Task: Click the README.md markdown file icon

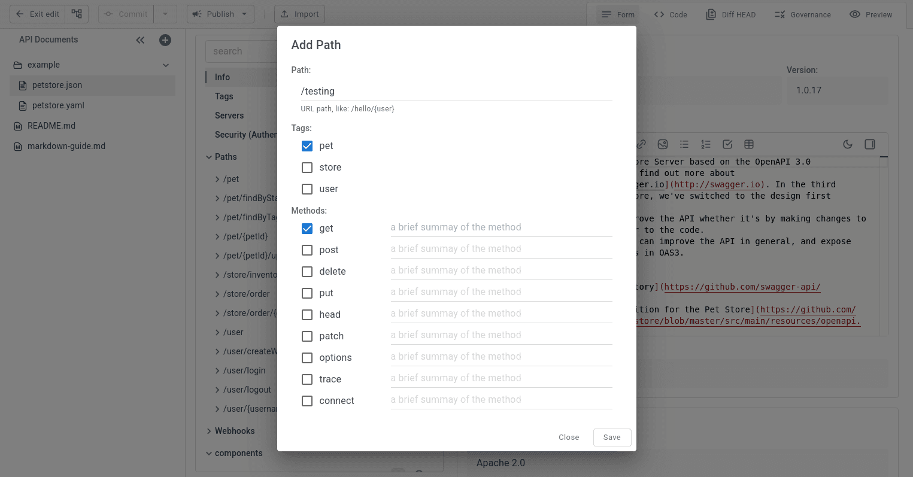Action: coord(18,126)
